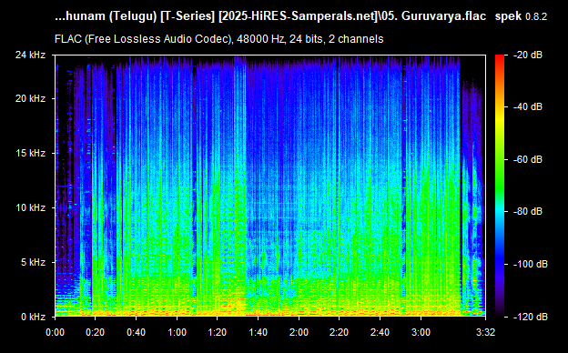Click the 3:00 time marker
This screenshot has height=353, width=568.
click(x=421, y=332)
